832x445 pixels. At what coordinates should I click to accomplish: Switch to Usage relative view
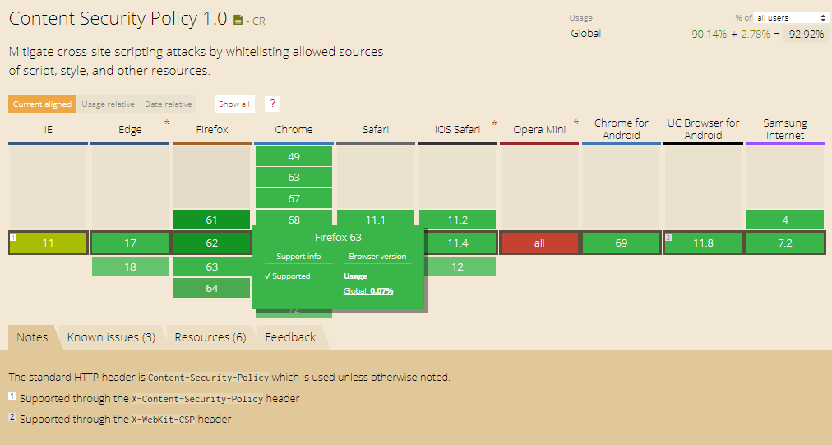(109, 104)
